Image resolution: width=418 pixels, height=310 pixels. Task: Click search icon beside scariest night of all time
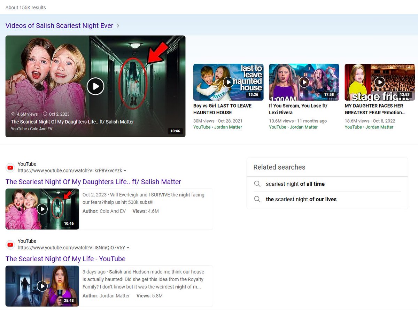(257, 184)
